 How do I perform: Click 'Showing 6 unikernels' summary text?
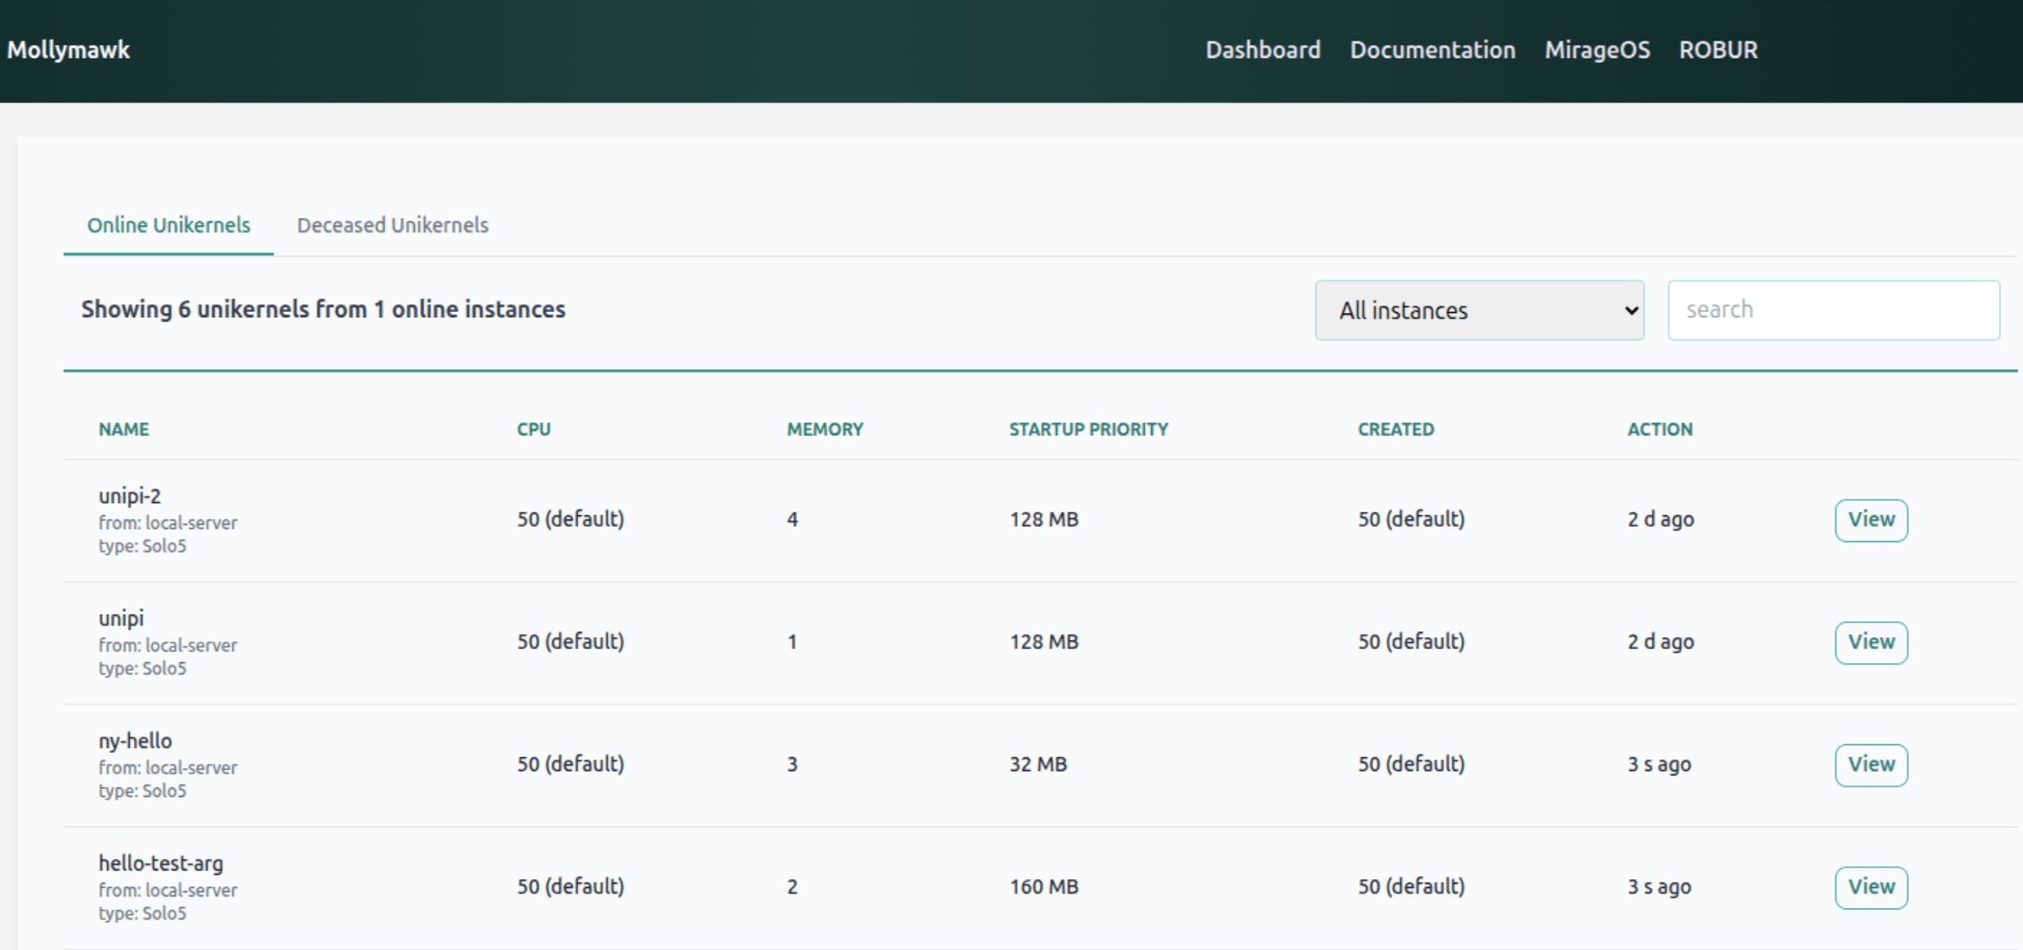323,309
